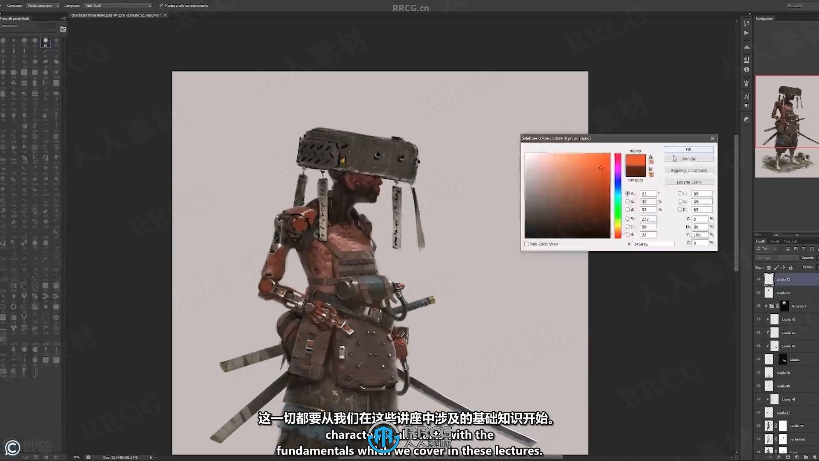Viewport: 819px width, 461px height.
Task: Open the round panel icon below Paragraph
Action: pos(746,120)
